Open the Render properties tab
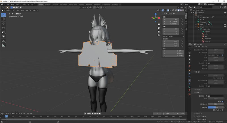This screenshot has height=123, width=227. coord(190,53)
